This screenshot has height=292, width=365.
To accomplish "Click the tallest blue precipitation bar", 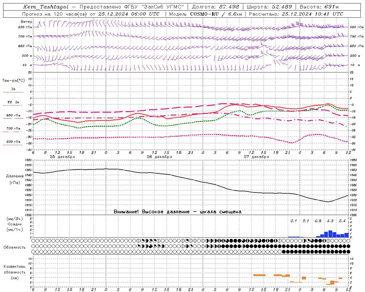I will click(330, 234).
